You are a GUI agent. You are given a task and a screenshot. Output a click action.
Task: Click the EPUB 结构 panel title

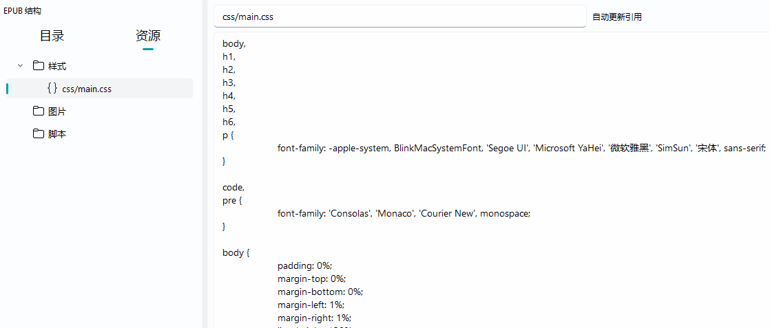tap(23, 10)
